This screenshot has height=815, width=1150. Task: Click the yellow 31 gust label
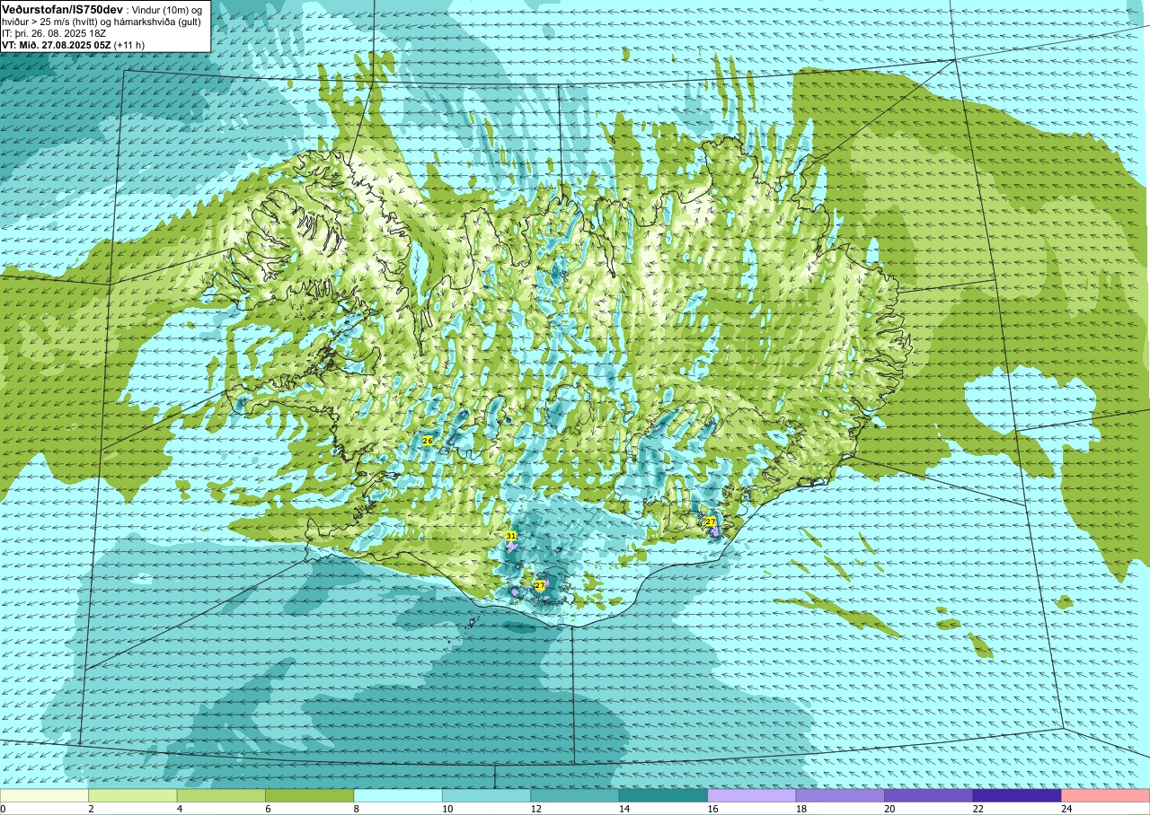tap(511, 536)
